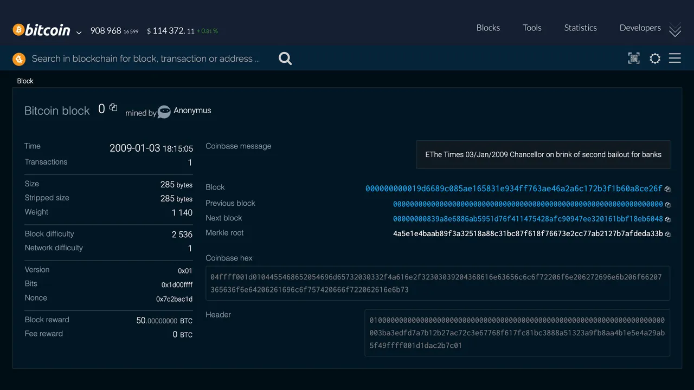Open the Tools menu
The width and height of the screenshot is (694, 390).
point(532,28)
